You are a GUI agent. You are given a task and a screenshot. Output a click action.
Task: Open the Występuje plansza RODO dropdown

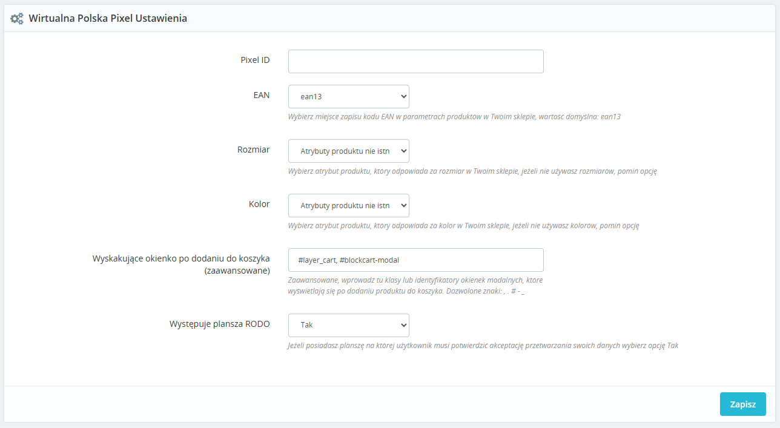349,325
